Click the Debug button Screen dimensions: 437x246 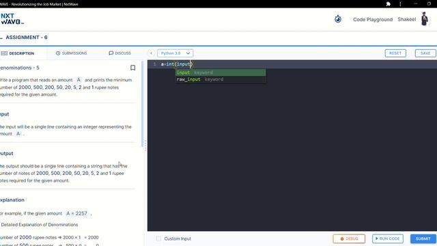(349, 238)
